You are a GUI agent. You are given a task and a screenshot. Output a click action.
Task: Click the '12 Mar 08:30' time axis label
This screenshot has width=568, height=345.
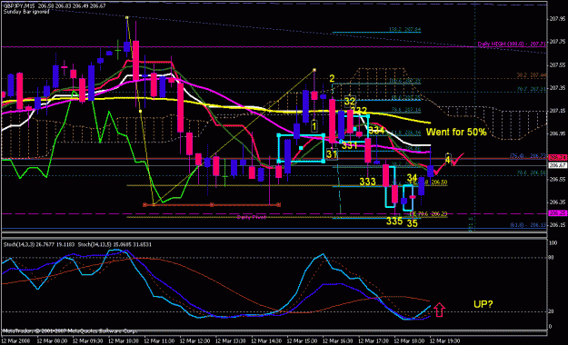coord(52,341)
